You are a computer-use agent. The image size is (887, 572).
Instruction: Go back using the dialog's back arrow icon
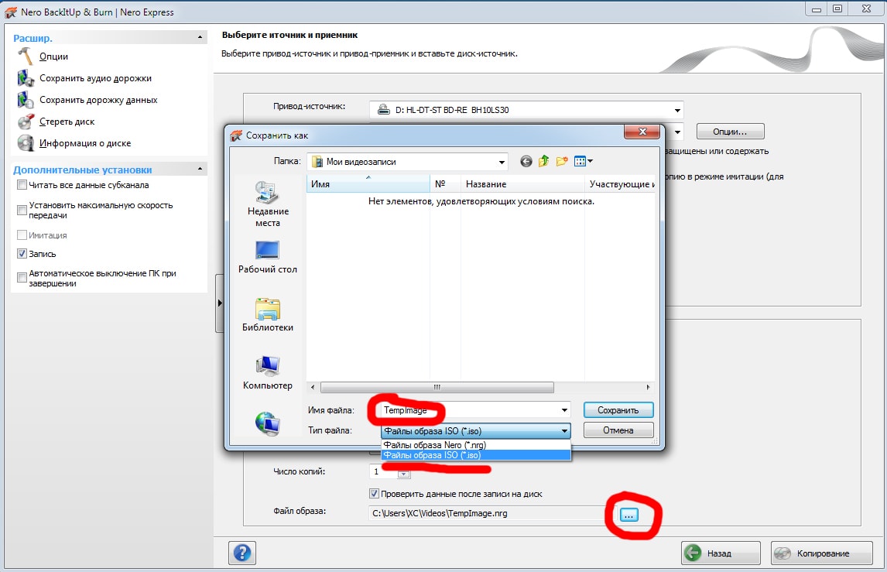pyautogui.click(x=526, y=161)
